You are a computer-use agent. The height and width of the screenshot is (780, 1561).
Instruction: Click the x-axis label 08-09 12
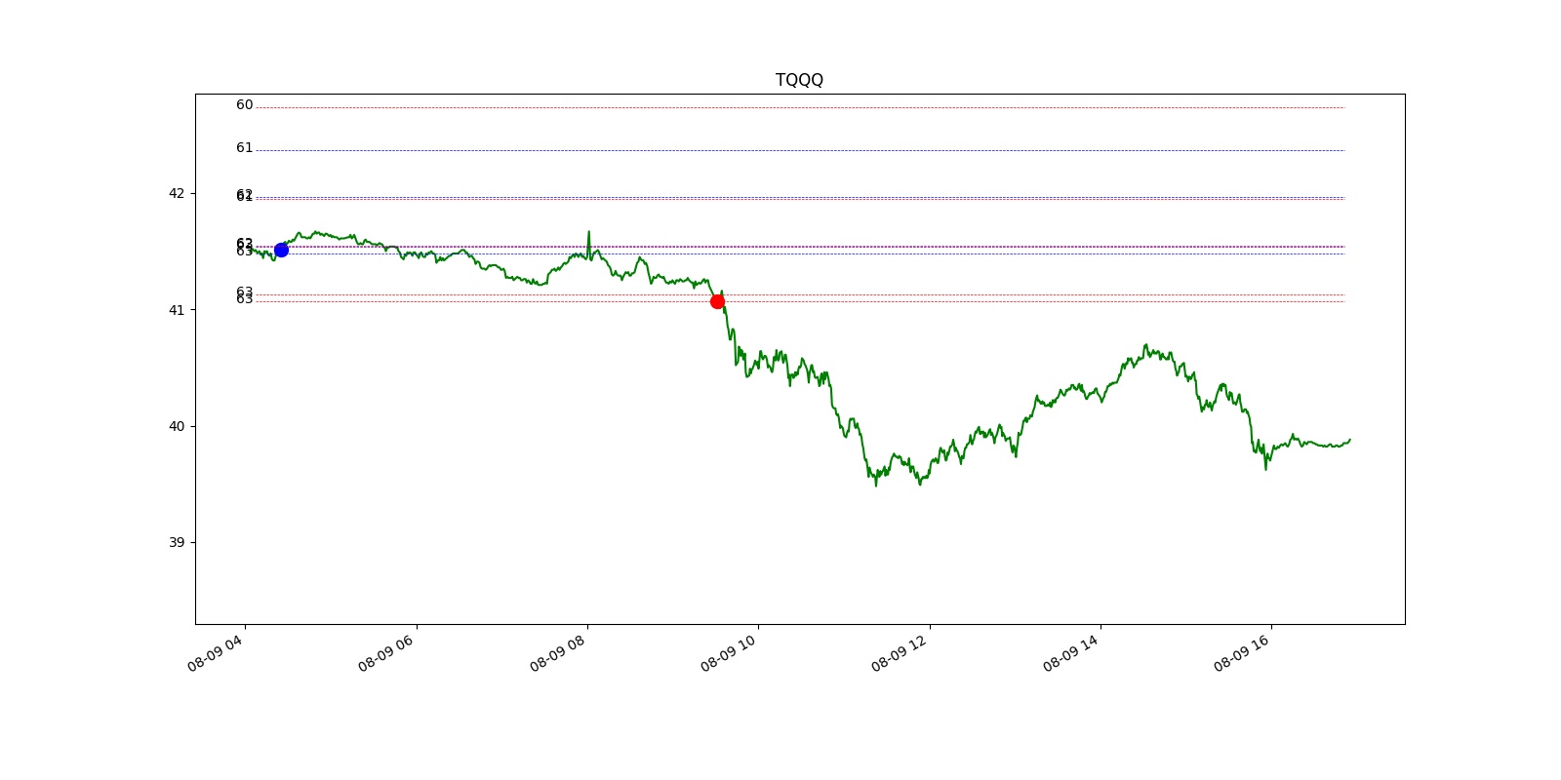pyautogui.click(x=900, y=652)
